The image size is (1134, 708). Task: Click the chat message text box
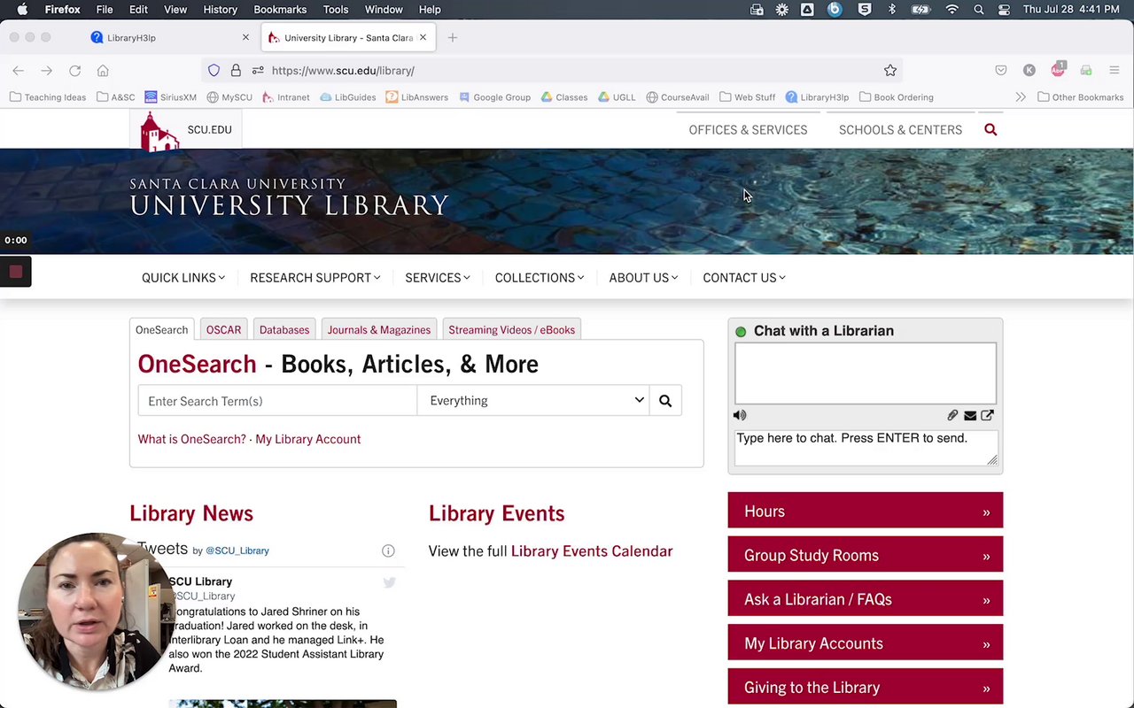pyautogui.click(x=866, y=448)
